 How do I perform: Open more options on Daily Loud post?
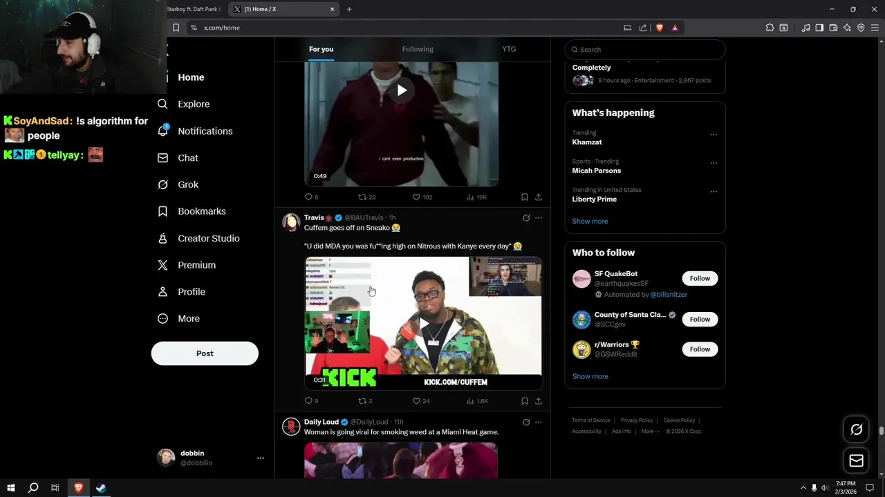tap(539, 422)
